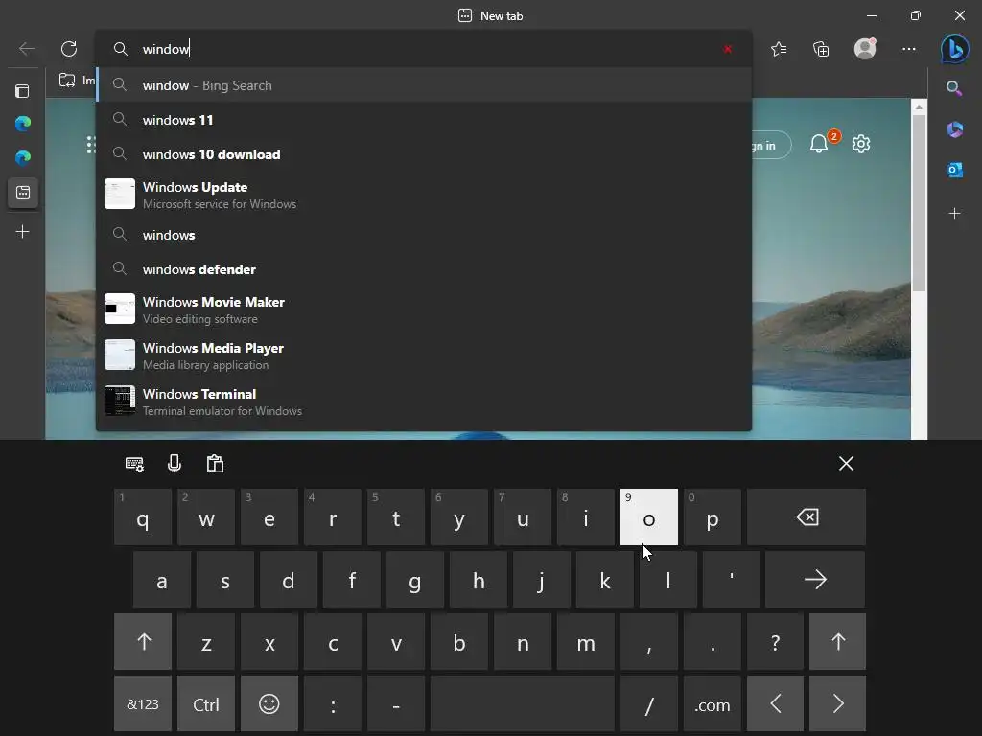Tap the enter arrow key
Image resolution: width=982 pixels, height=736 pixels.
pos(815,580)
